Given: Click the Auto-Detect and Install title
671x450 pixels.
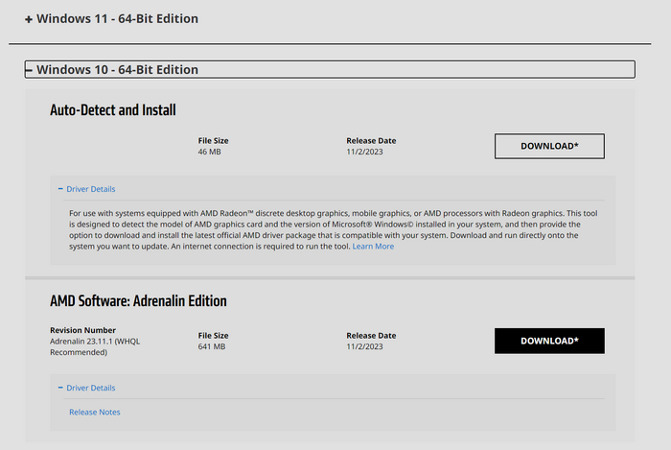Looking at the screenshot, I should click(x=113, y=110).
